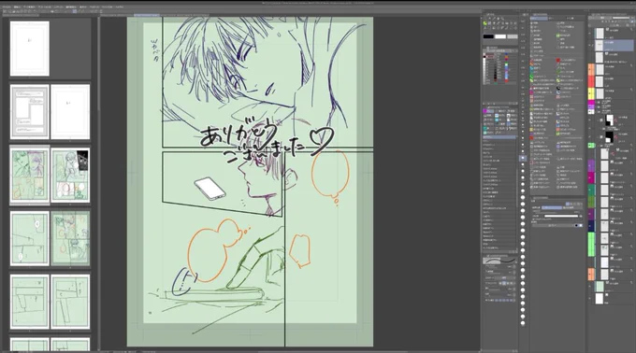Pick the white sub drawing color swatch
The image size is (636, 353).
click(x=500, y=36)
